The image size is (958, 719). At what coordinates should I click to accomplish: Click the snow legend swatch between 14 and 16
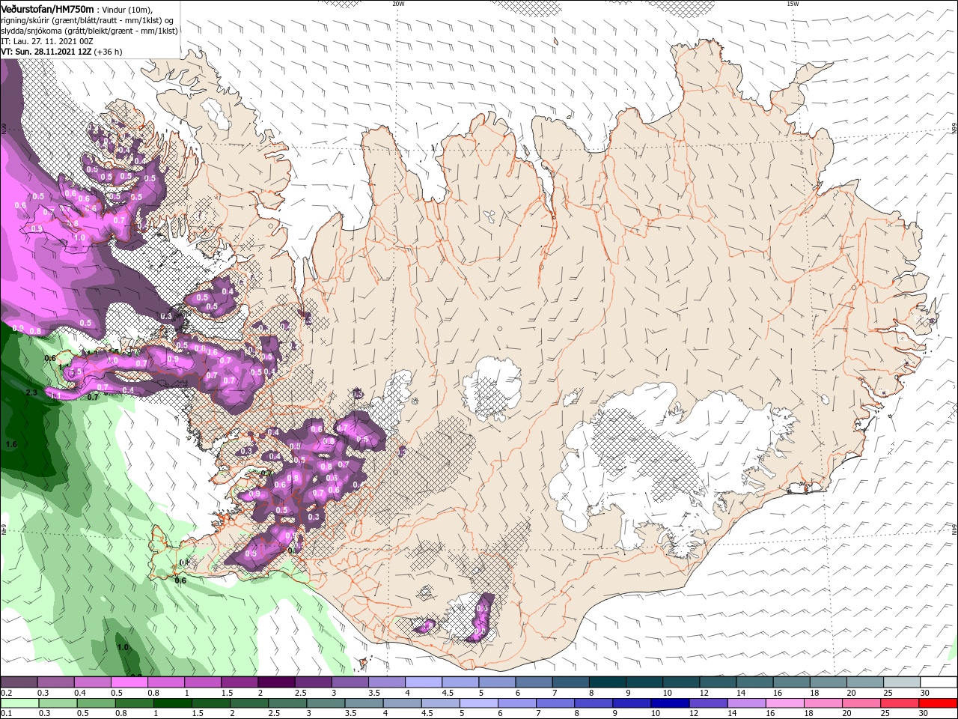(755, 682)
